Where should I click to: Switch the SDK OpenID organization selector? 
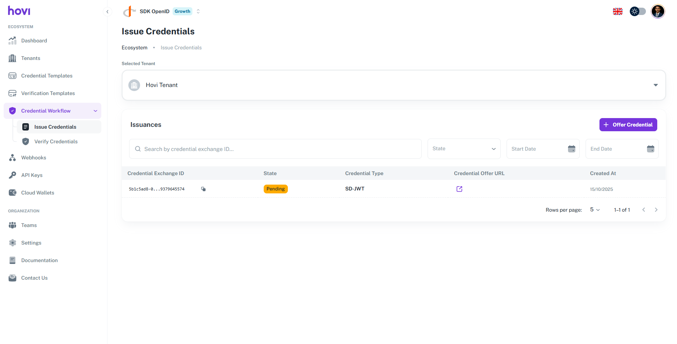click(x=198, y=11)
